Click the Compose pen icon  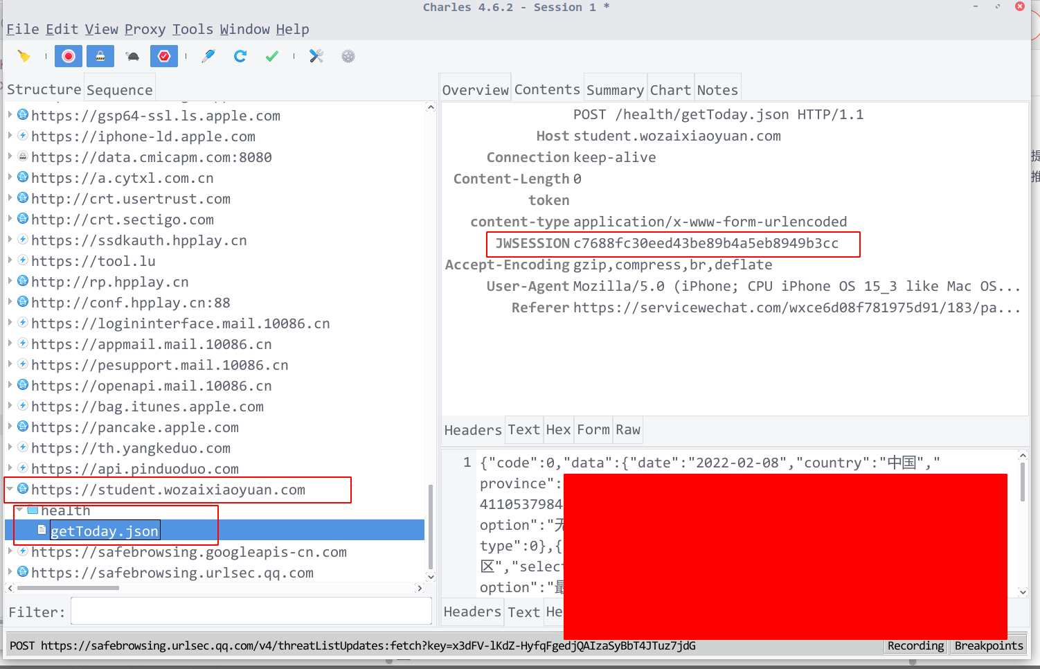click(x=208, y=56)
